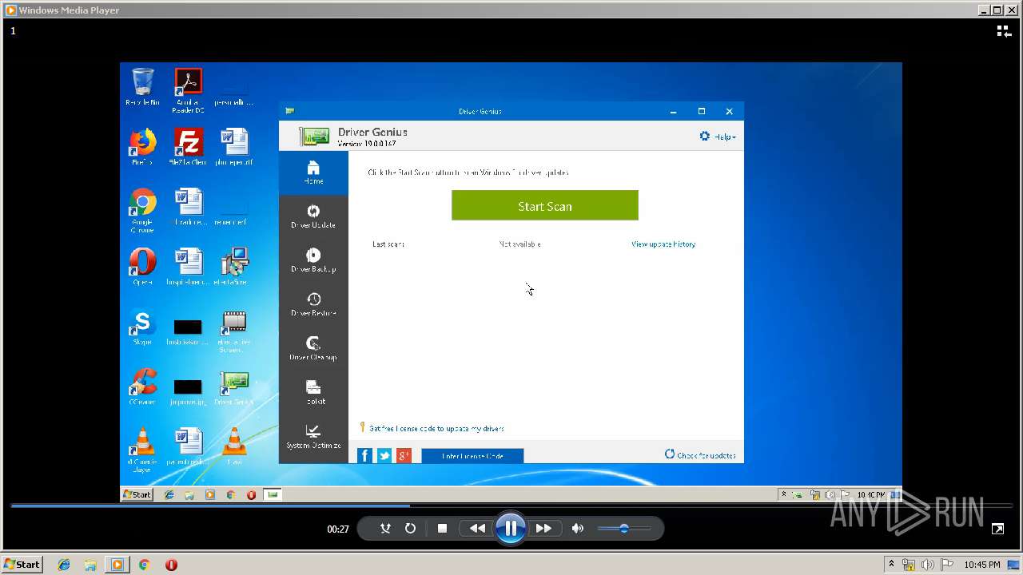Open View update history link

[663, 244]
